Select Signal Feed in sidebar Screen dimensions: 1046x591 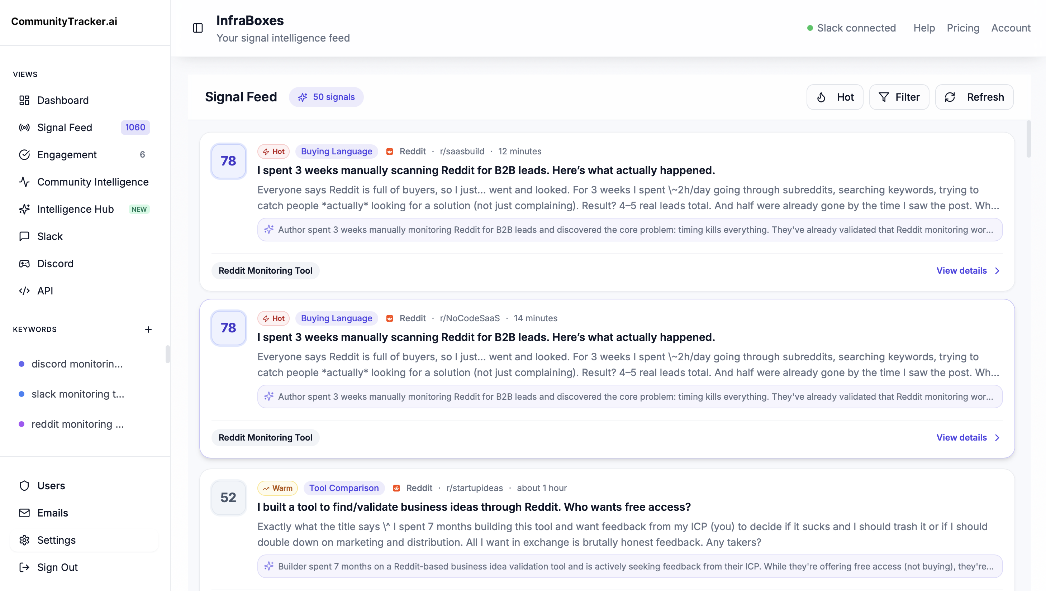[x=65, y=128]
